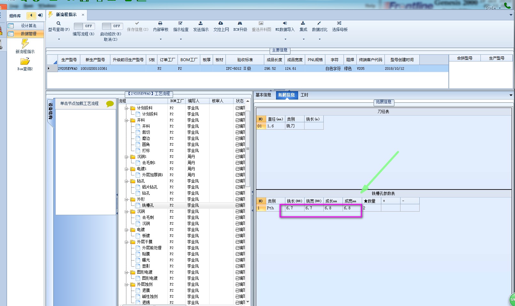Click the 成宽mm value 6.8 cell
The image size is (515, 306).
pos(352,208)
